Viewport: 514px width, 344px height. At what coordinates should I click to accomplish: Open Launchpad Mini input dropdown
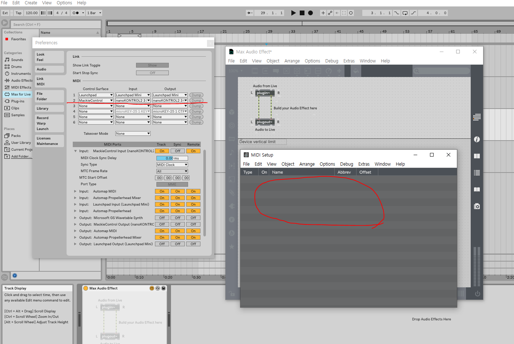(x=133, y=95)
